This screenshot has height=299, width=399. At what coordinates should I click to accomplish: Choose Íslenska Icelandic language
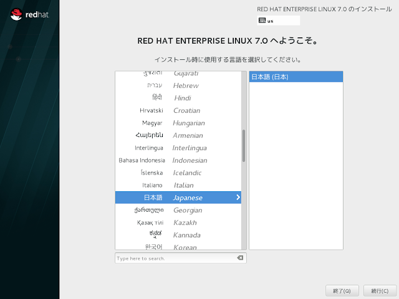[178, 173]
